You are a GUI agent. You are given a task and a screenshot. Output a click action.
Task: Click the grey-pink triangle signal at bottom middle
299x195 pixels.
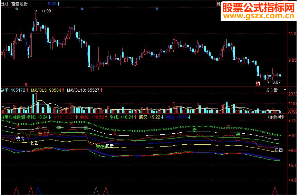pos(96,191)
